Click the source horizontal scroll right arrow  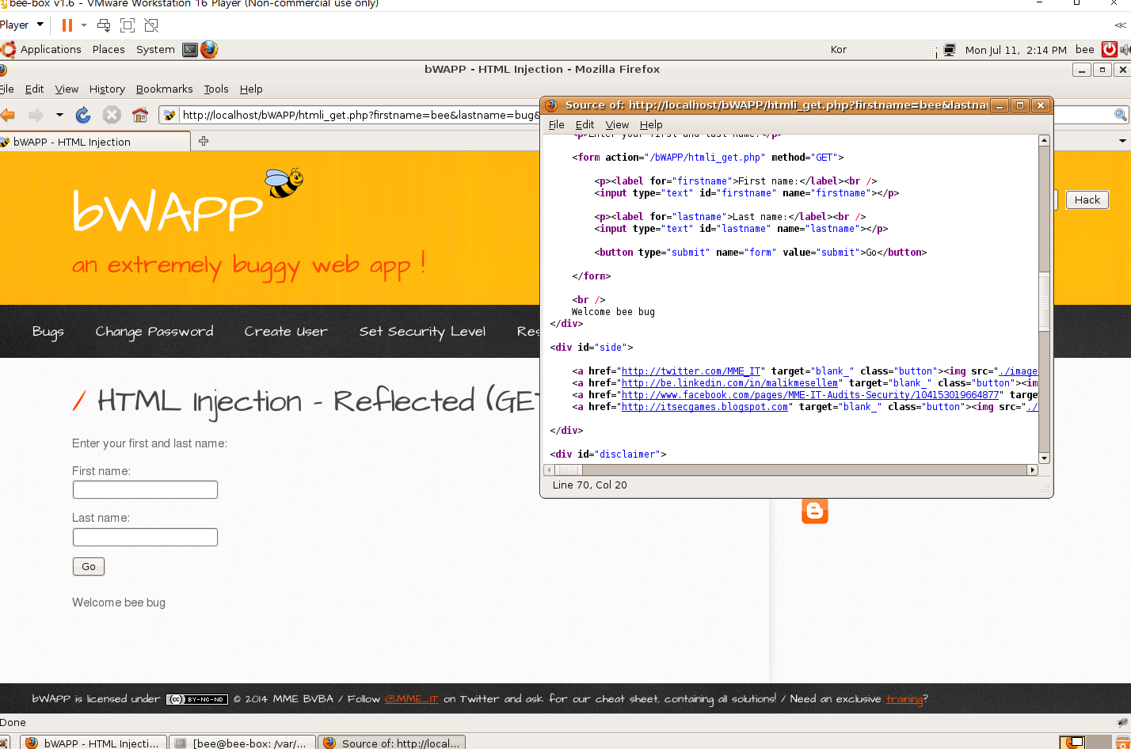[1032, 470]
